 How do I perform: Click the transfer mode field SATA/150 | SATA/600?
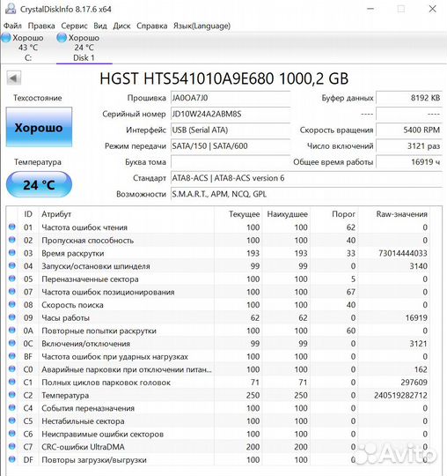[231, 146]
